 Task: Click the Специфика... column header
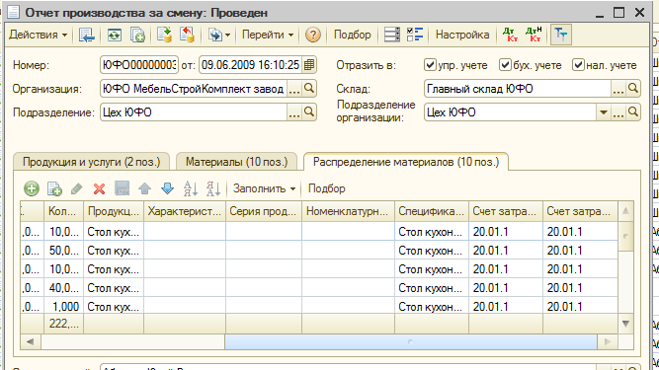coord(432,211)
